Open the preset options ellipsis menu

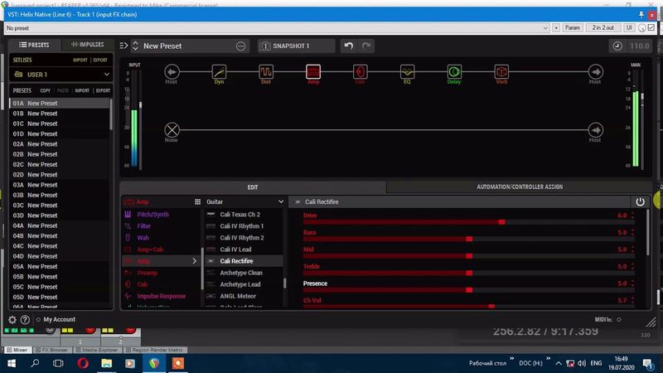click(240, 46)
